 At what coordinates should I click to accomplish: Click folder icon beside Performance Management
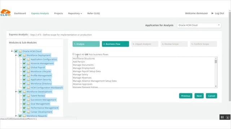29,108
